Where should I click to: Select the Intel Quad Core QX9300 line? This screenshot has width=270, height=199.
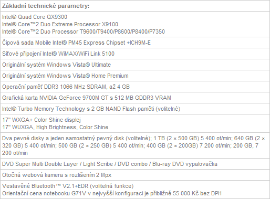click(x=35, y=17)
